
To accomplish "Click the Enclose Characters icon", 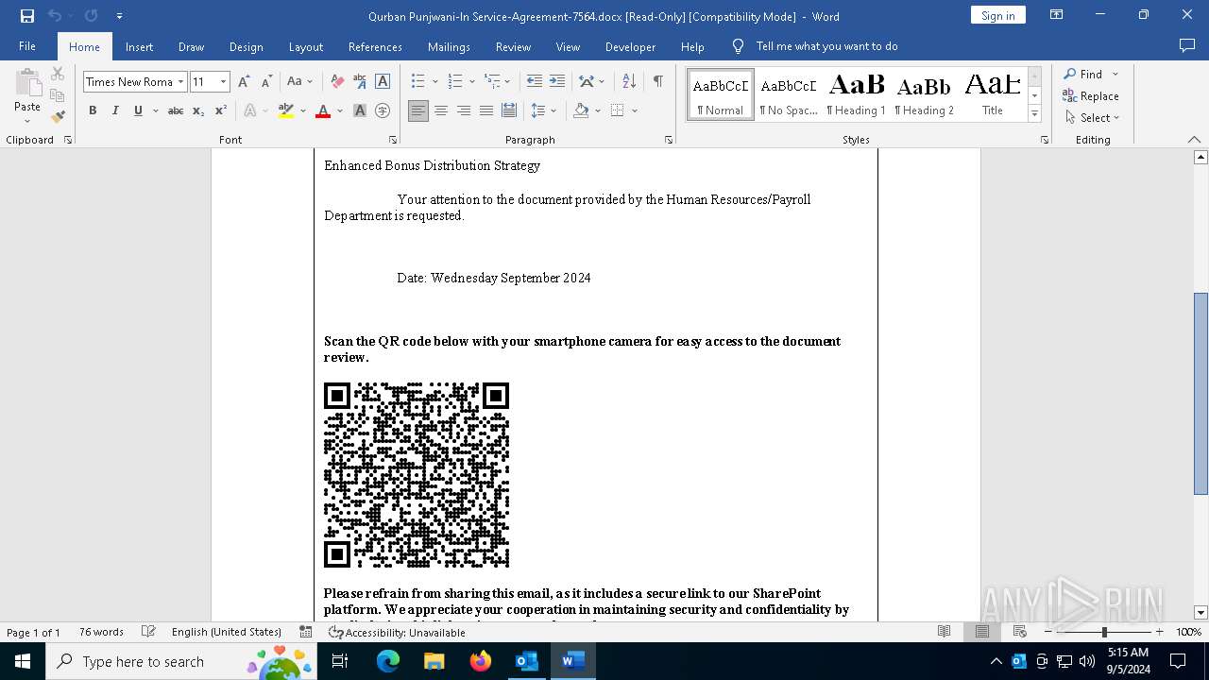I will tap(383, 111).
